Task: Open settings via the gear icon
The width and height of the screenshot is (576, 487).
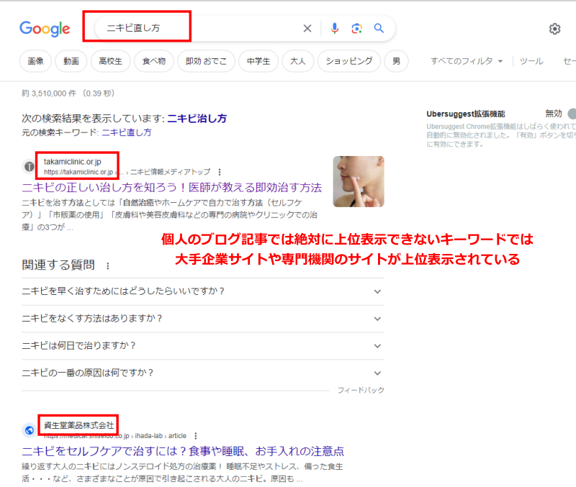Action: click(x=554, y=29)
